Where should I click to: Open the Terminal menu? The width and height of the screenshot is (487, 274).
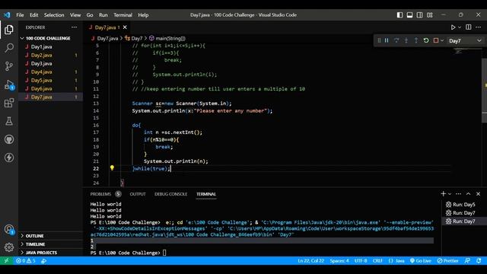click(123, 15)
